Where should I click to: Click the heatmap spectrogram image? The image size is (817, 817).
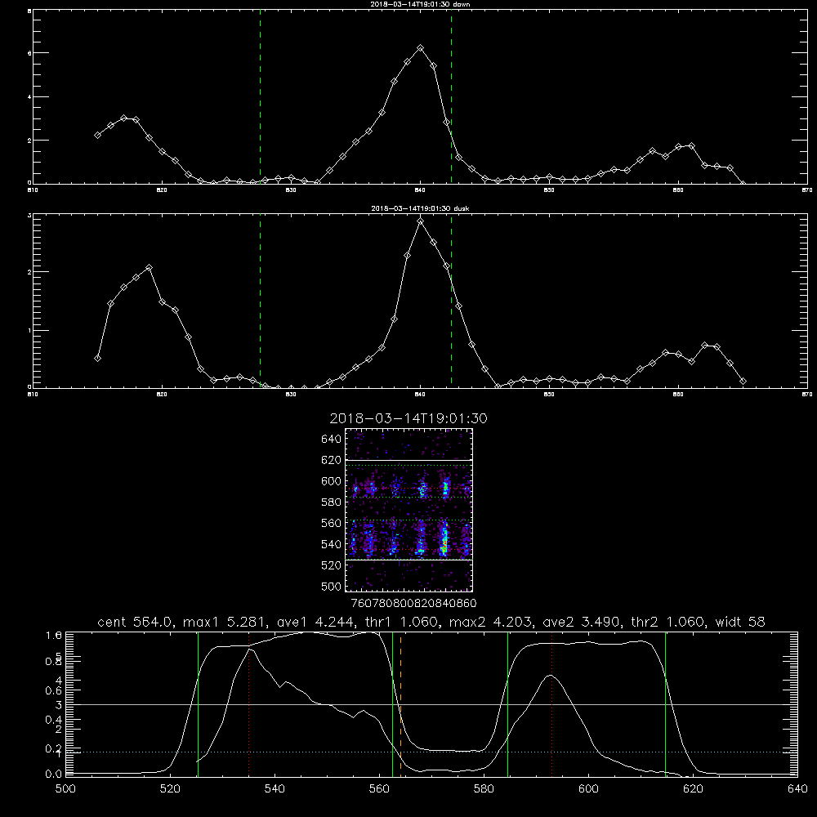[x=408, y=510]
